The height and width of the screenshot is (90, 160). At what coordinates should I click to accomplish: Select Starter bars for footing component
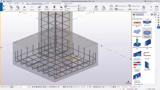147,33
